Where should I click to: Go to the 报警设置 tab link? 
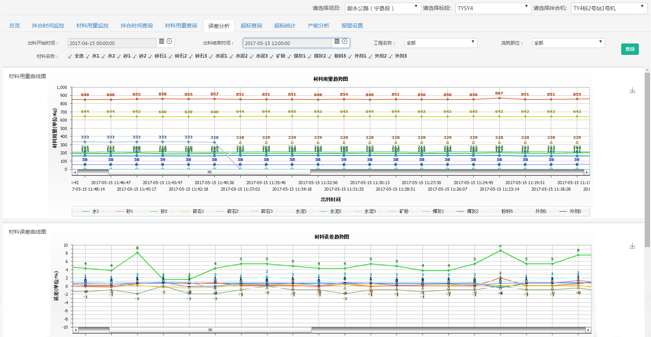[x=352, y=26]
